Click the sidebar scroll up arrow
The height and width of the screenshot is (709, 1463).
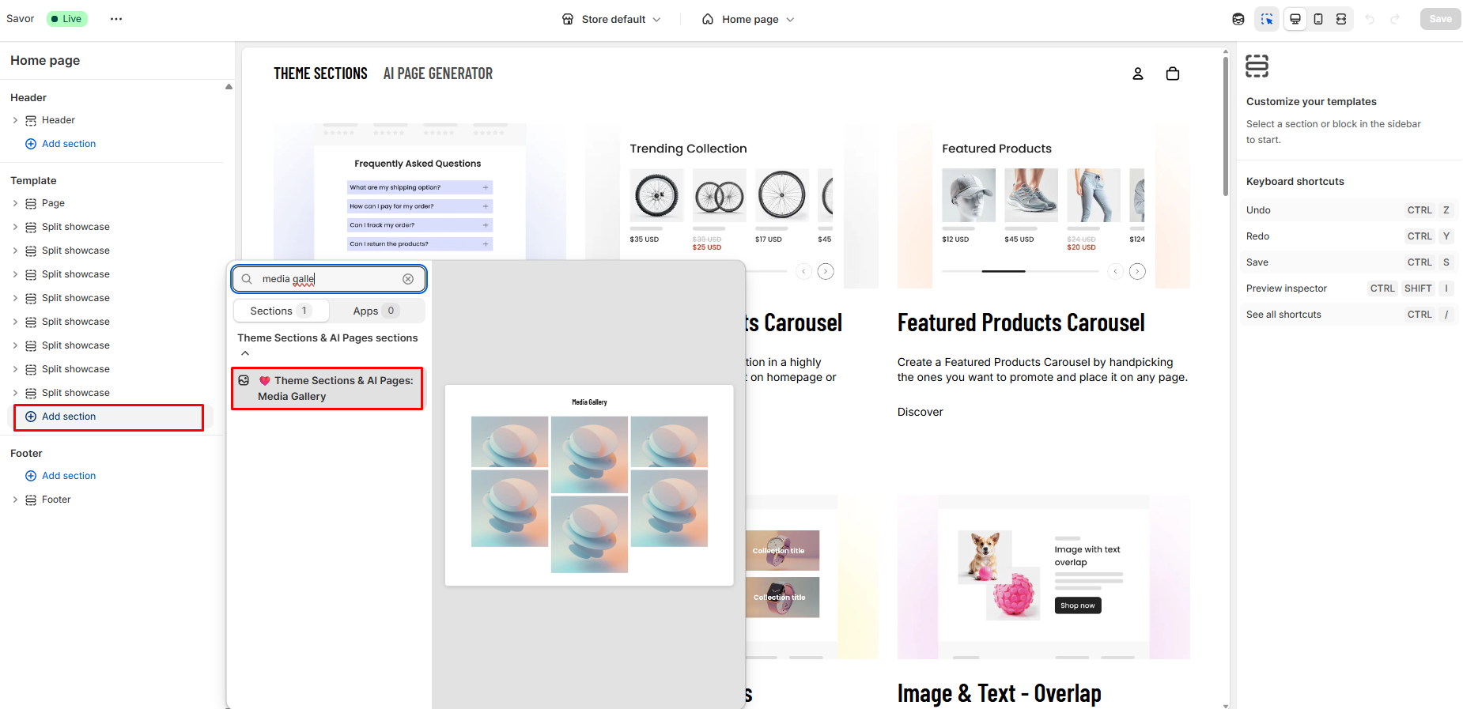pyautogui.click(x=229, y=87)
